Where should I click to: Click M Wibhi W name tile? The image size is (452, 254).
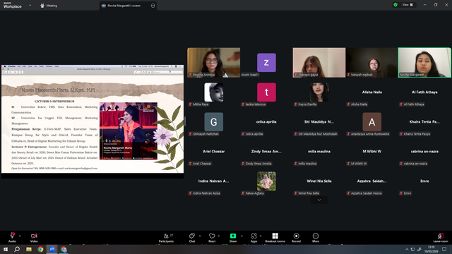click(372, 152)
